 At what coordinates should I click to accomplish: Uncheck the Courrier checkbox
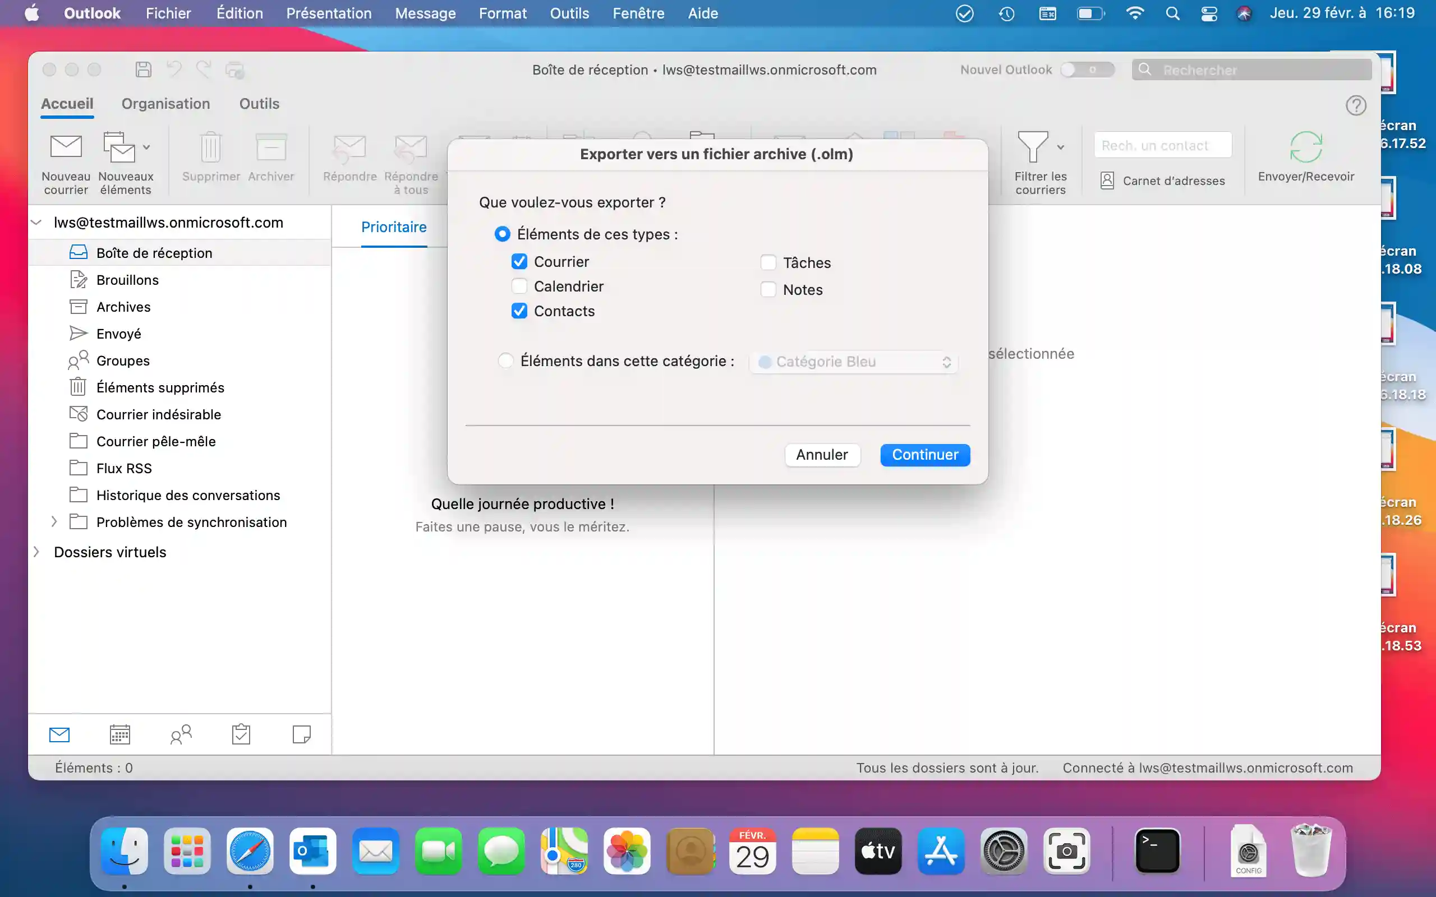(x=519, y=262)
